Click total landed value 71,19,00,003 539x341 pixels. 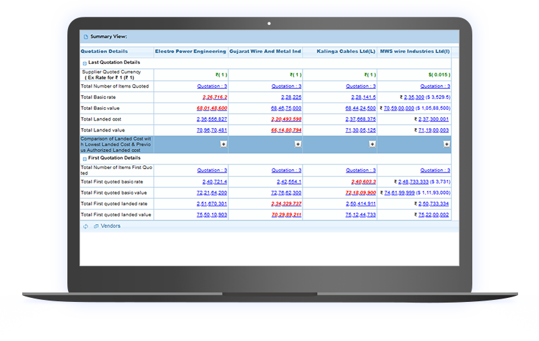tap(433, 130)
